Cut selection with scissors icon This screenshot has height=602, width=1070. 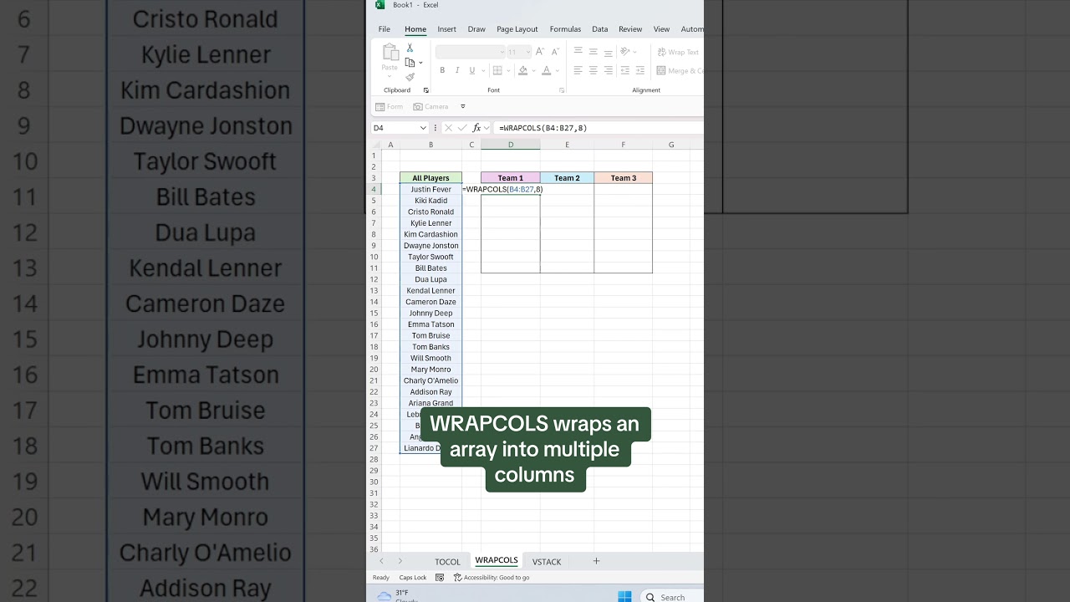(410, 48)
